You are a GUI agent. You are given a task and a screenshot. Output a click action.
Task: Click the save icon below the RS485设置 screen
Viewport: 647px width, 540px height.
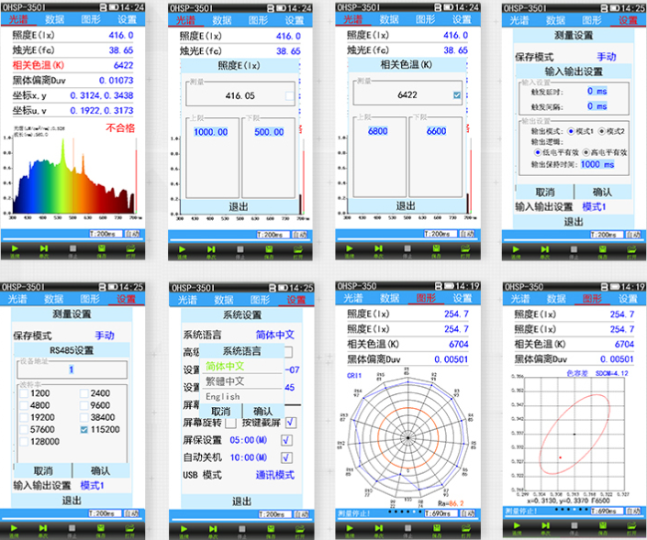tap(101, 528)
